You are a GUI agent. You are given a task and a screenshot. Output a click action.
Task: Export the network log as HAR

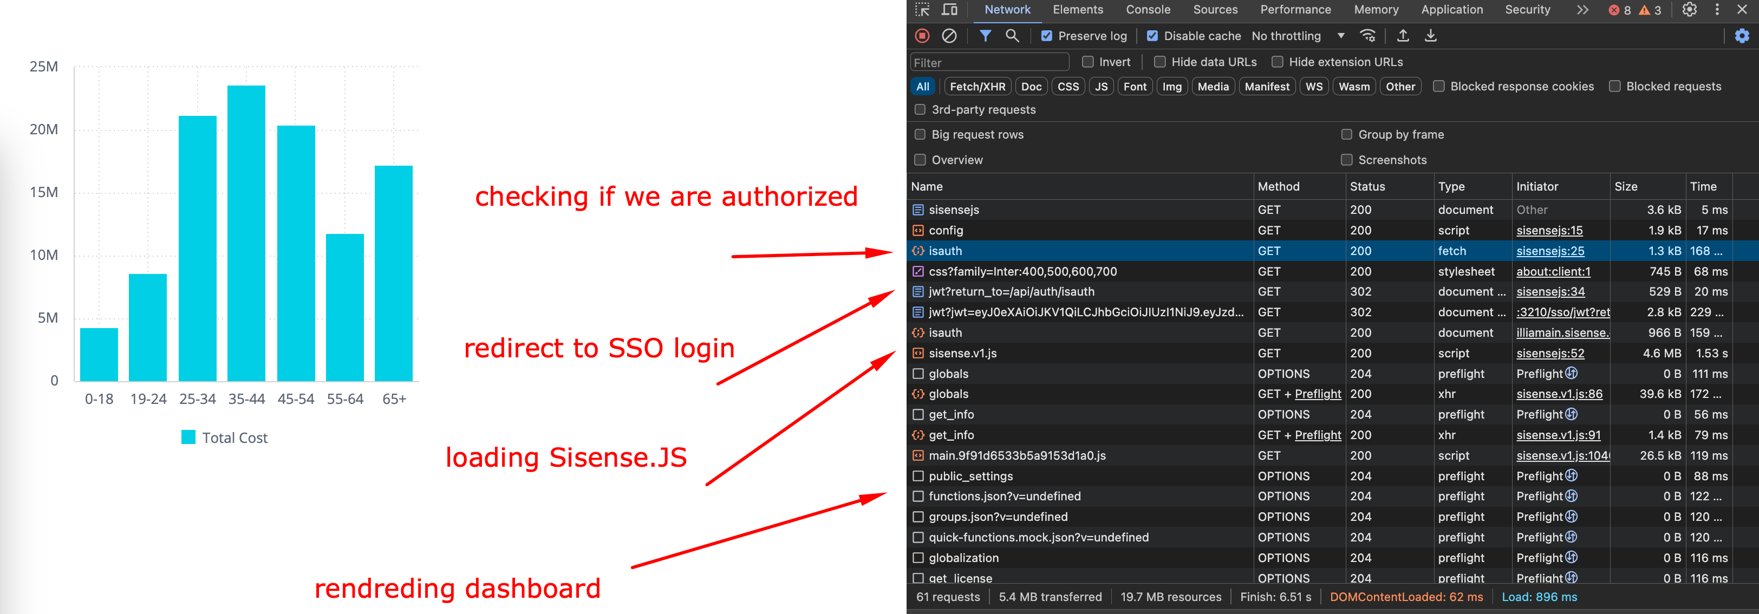[x=1431, y=36]
